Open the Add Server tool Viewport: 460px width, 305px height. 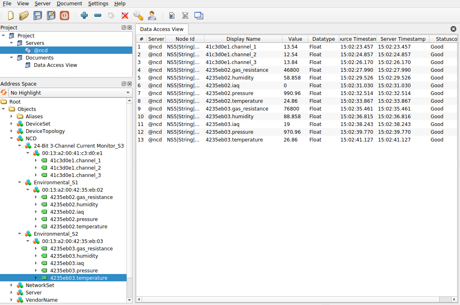84,15
